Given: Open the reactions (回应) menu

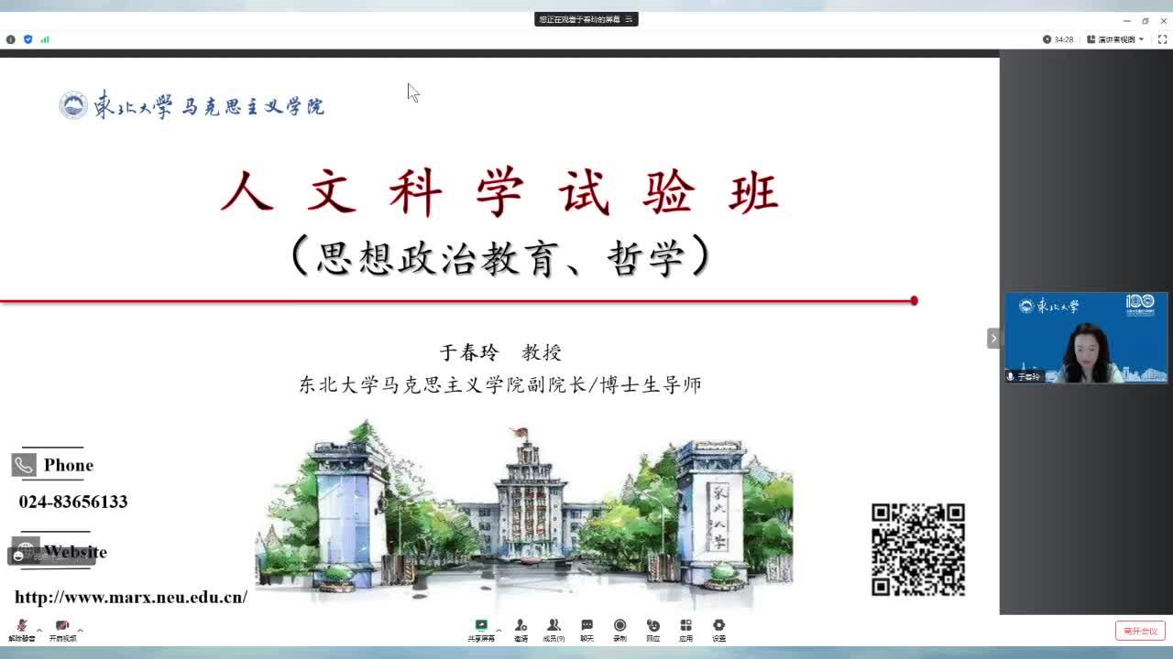Looking at the screenshot, I should click(652, 629).
